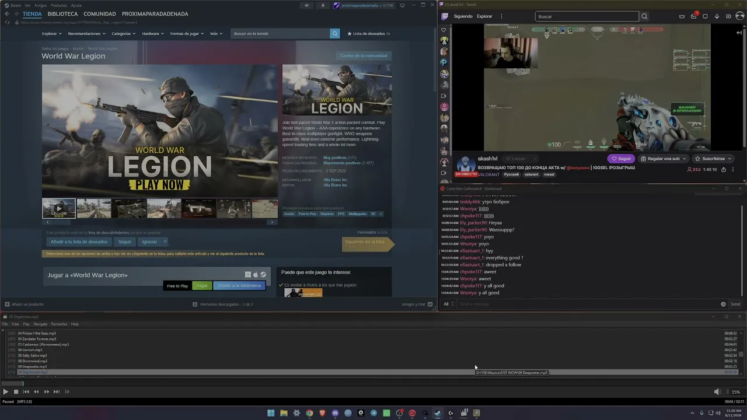This screenshot has width=747, height=420.
Task: Open Twitch notifications inbox
Action: [x=694, y=16]
